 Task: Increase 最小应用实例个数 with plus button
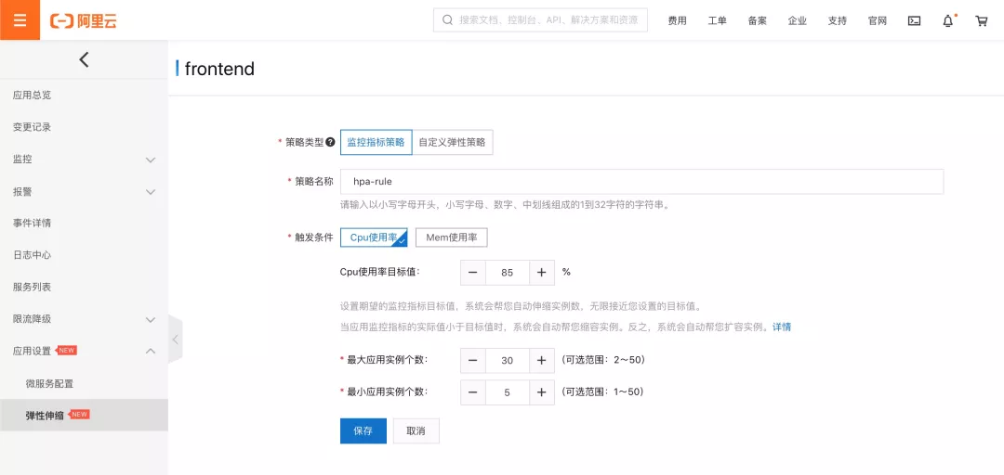(542, 392)
